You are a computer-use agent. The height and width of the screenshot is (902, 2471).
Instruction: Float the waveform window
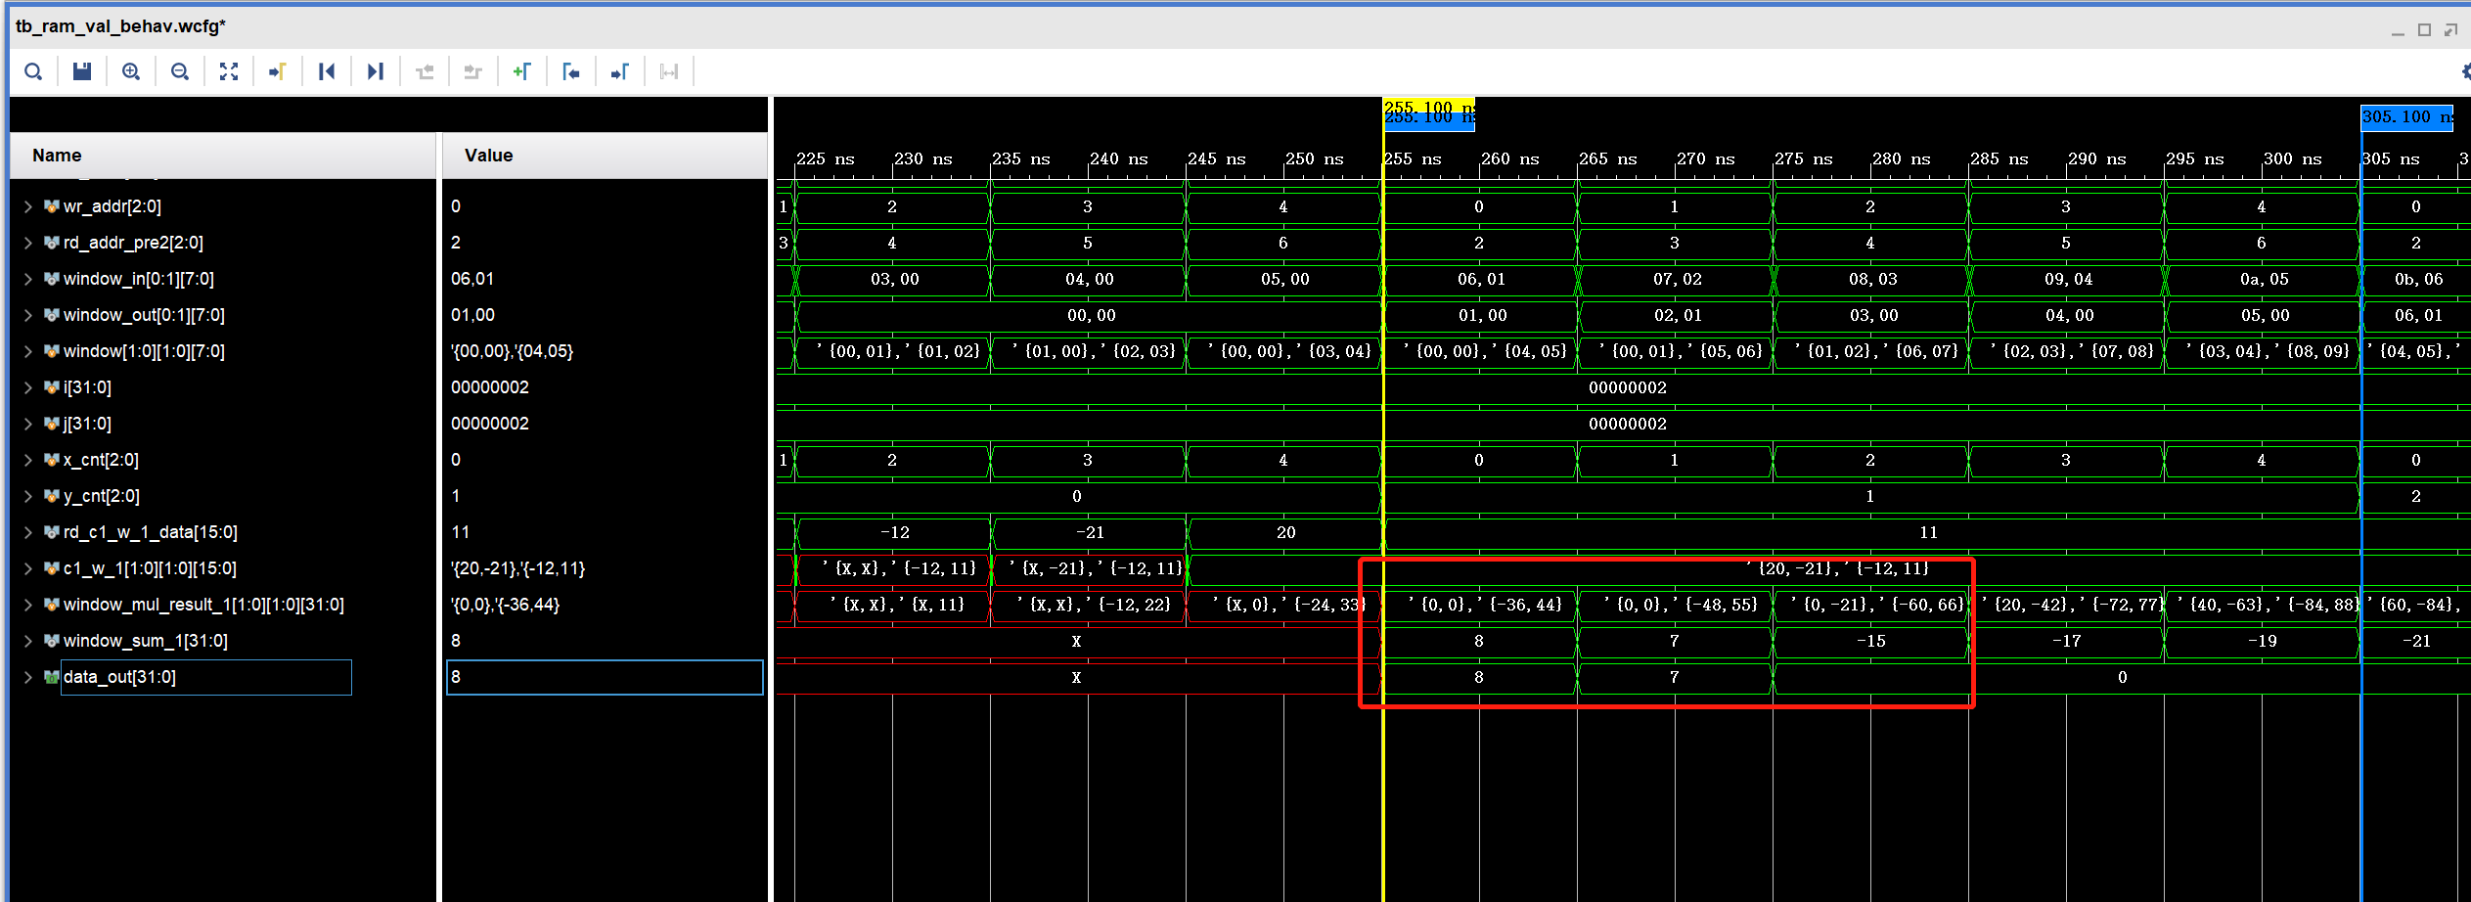coord(2450,30)
